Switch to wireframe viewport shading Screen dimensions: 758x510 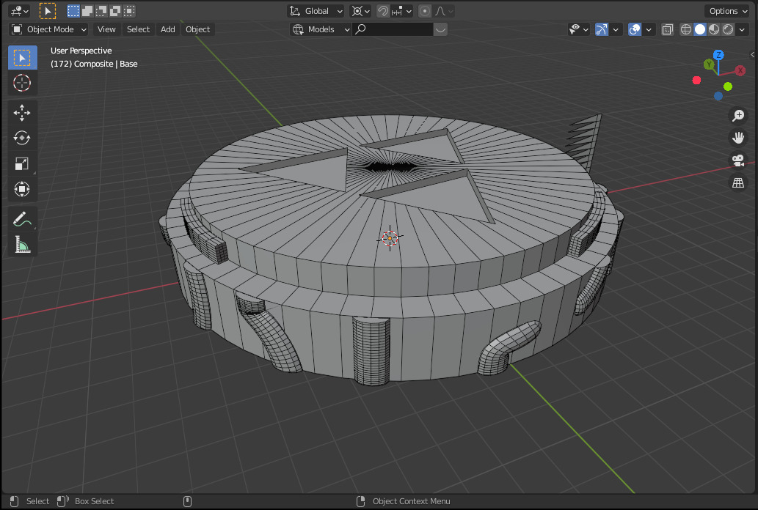686,29
